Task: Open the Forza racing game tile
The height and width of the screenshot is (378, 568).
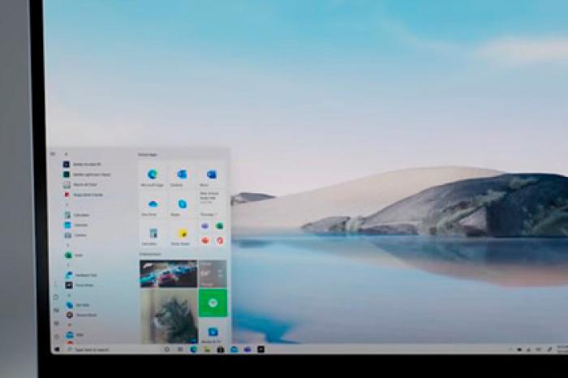Action: point(169,273)
